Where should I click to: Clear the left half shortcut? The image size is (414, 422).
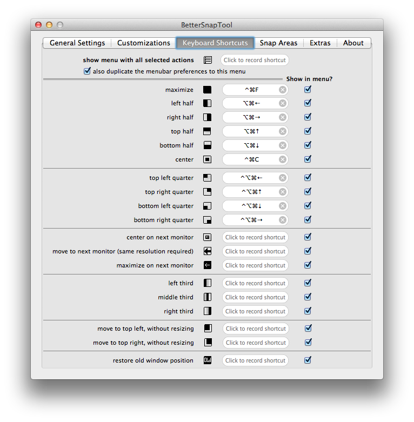point(282,103)
